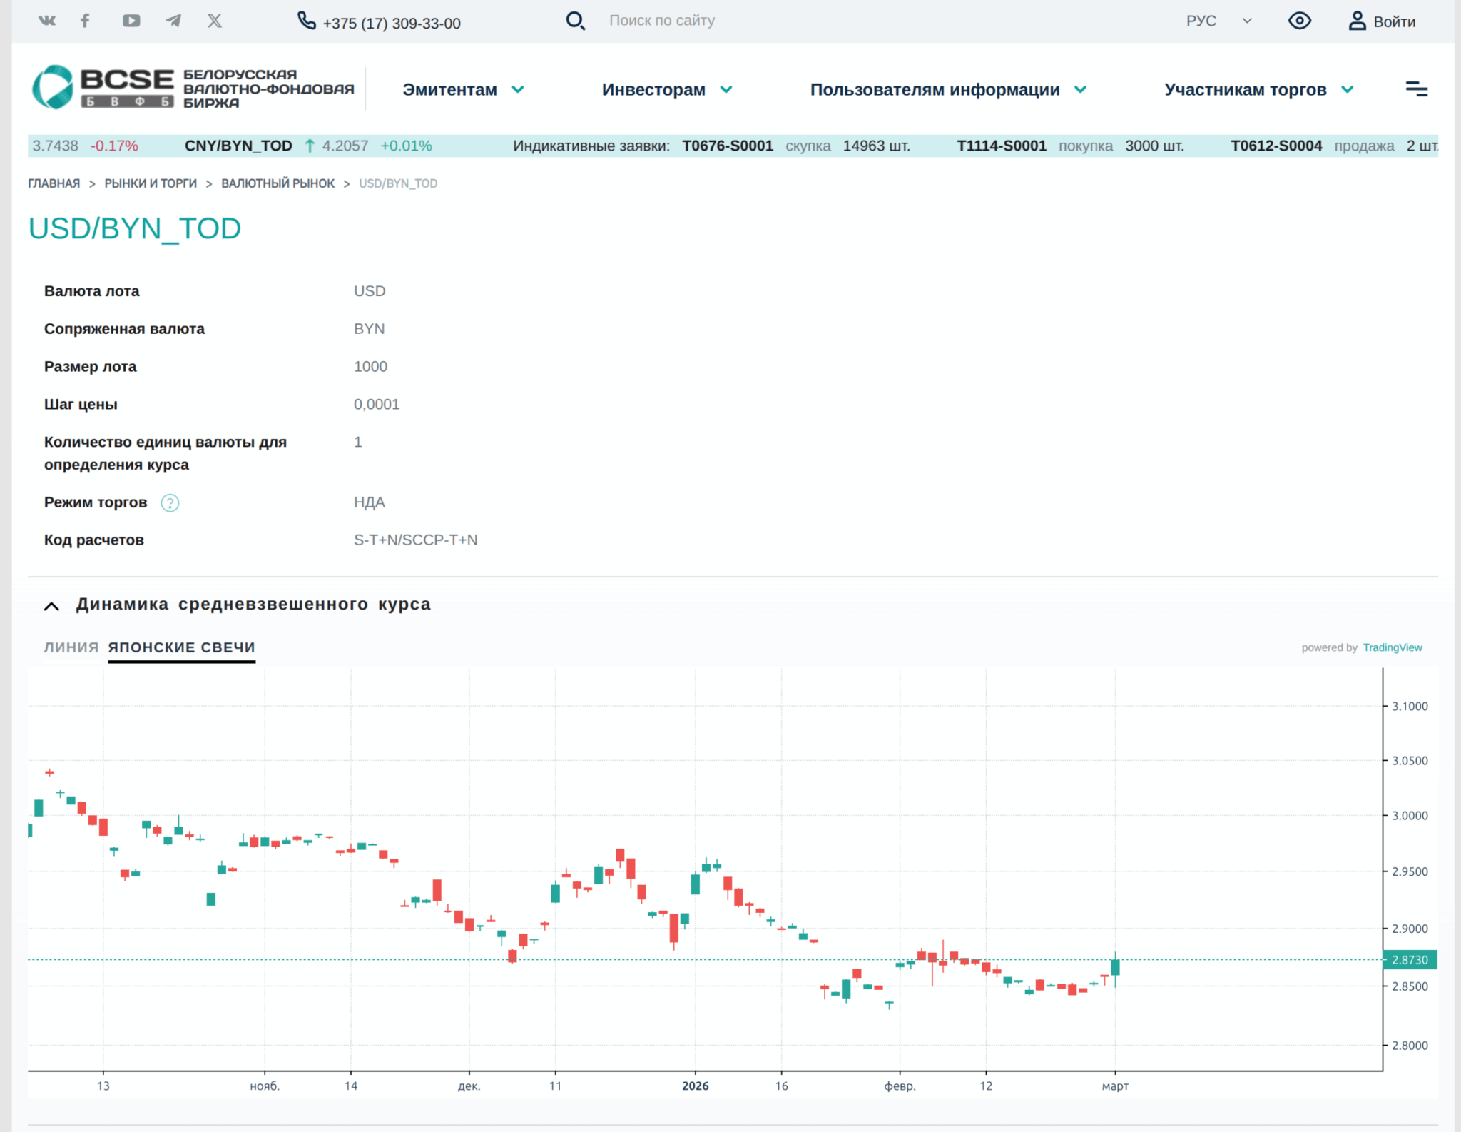Click the 2.8730 price label on chart axis
This screenshot has height=1132, width=1461.
(x=1410, y=960)
